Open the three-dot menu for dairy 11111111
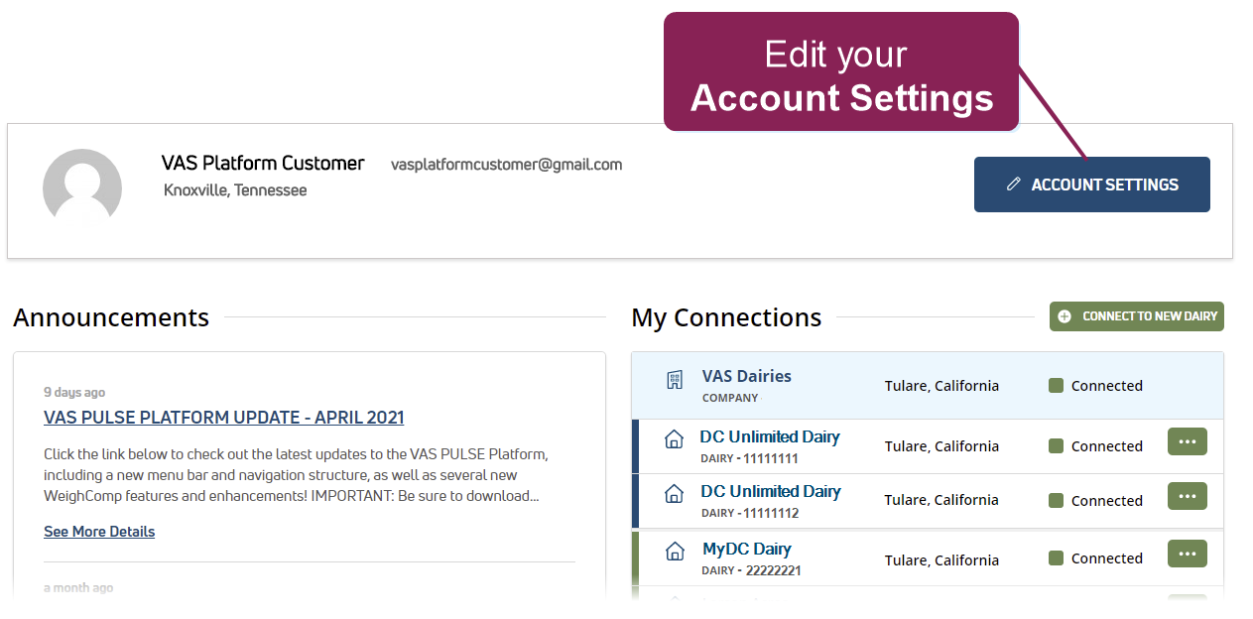Screen dimensions: 1253x619 tap(1187, 441)
